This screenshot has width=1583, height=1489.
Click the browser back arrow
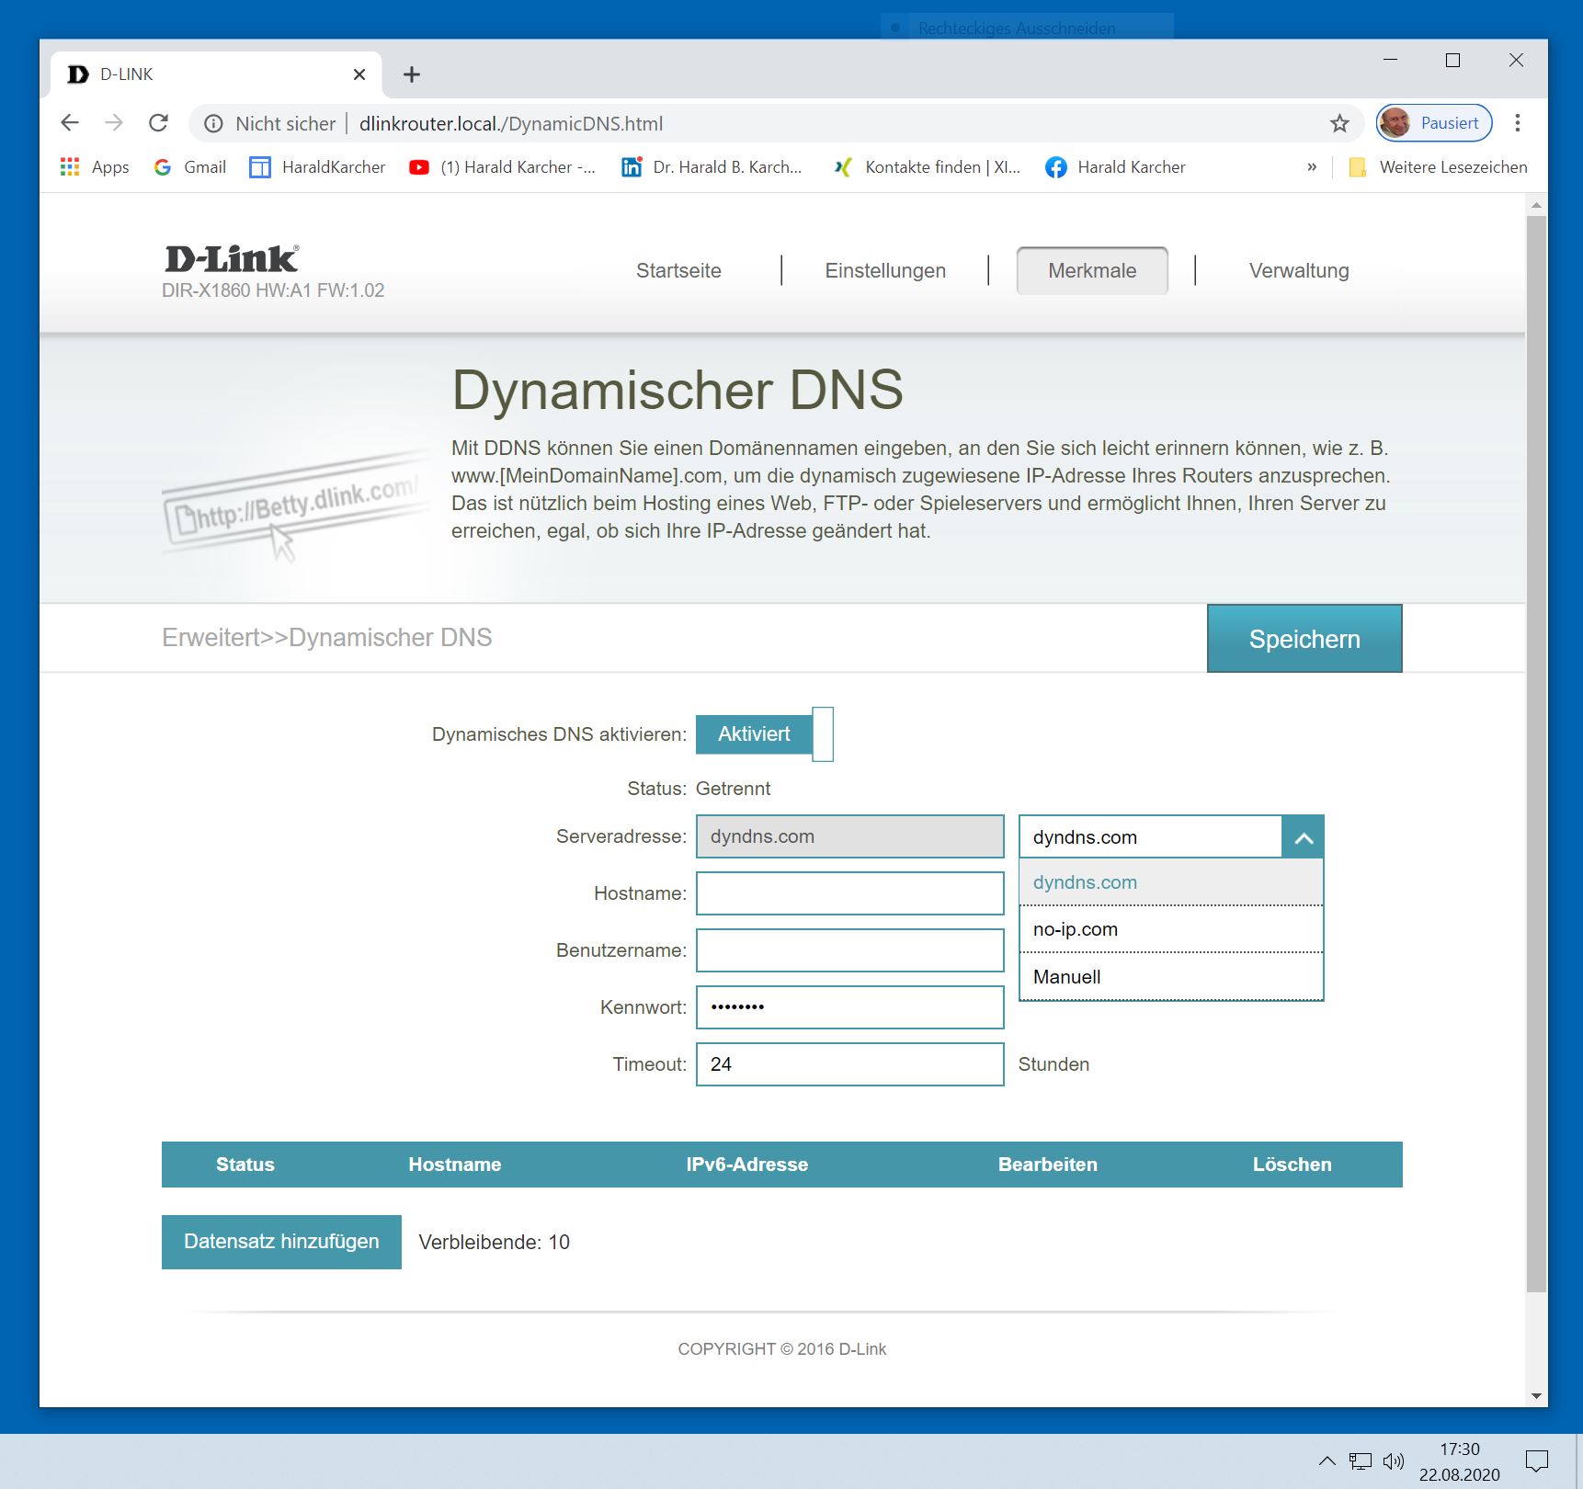tap(70, 123)
